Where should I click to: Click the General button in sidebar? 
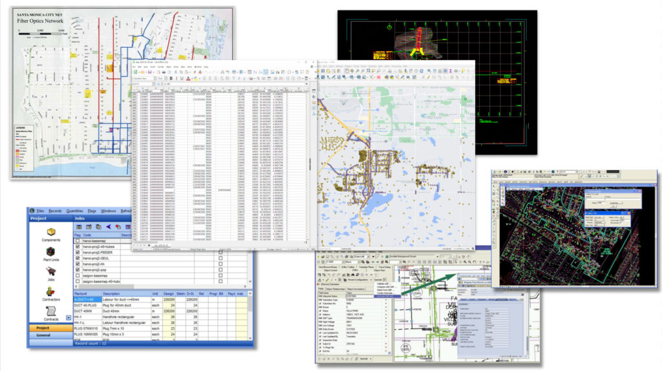(50, 335)
